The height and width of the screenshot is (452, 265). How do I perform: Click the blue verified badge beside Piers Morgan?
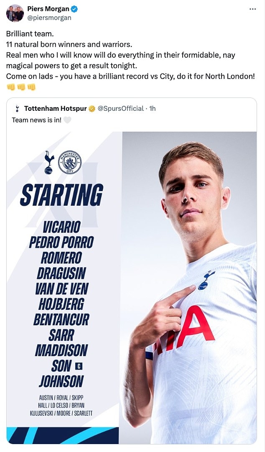click(x=74, y=9)
